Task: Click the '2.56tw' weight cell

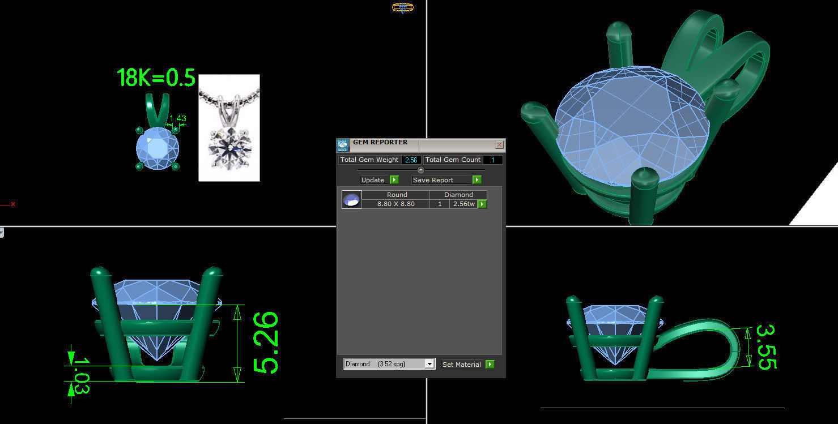Action: pyautogui.click(x=464, y=204)
